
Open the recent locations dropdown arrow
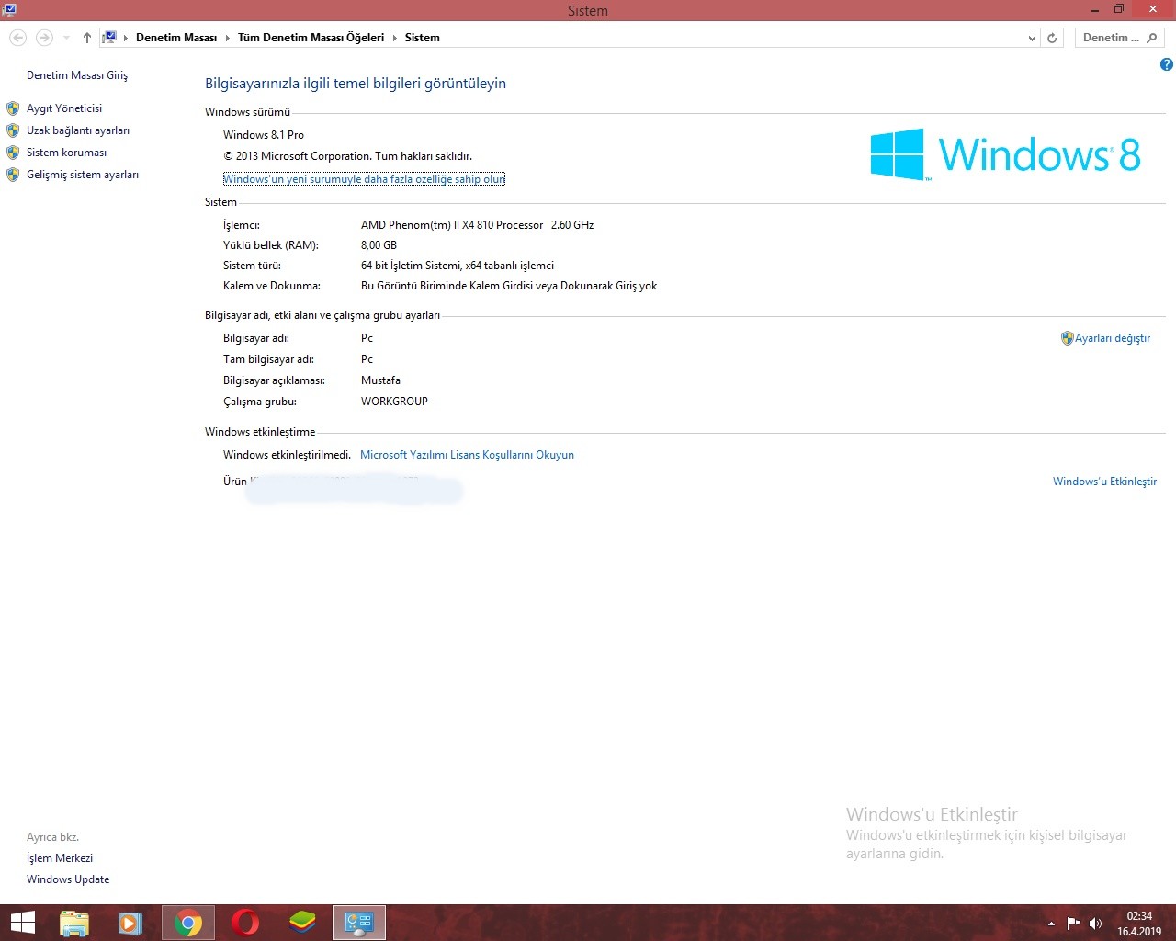[x=66, y=38]
